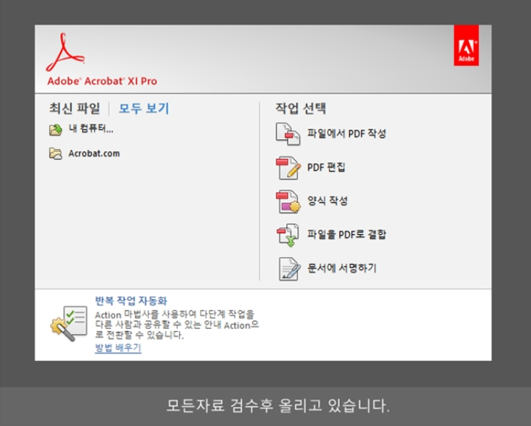Screen dimensions: 531x426
Task: Click the Acrobat.com folder icon
Action: pos(56,153)
